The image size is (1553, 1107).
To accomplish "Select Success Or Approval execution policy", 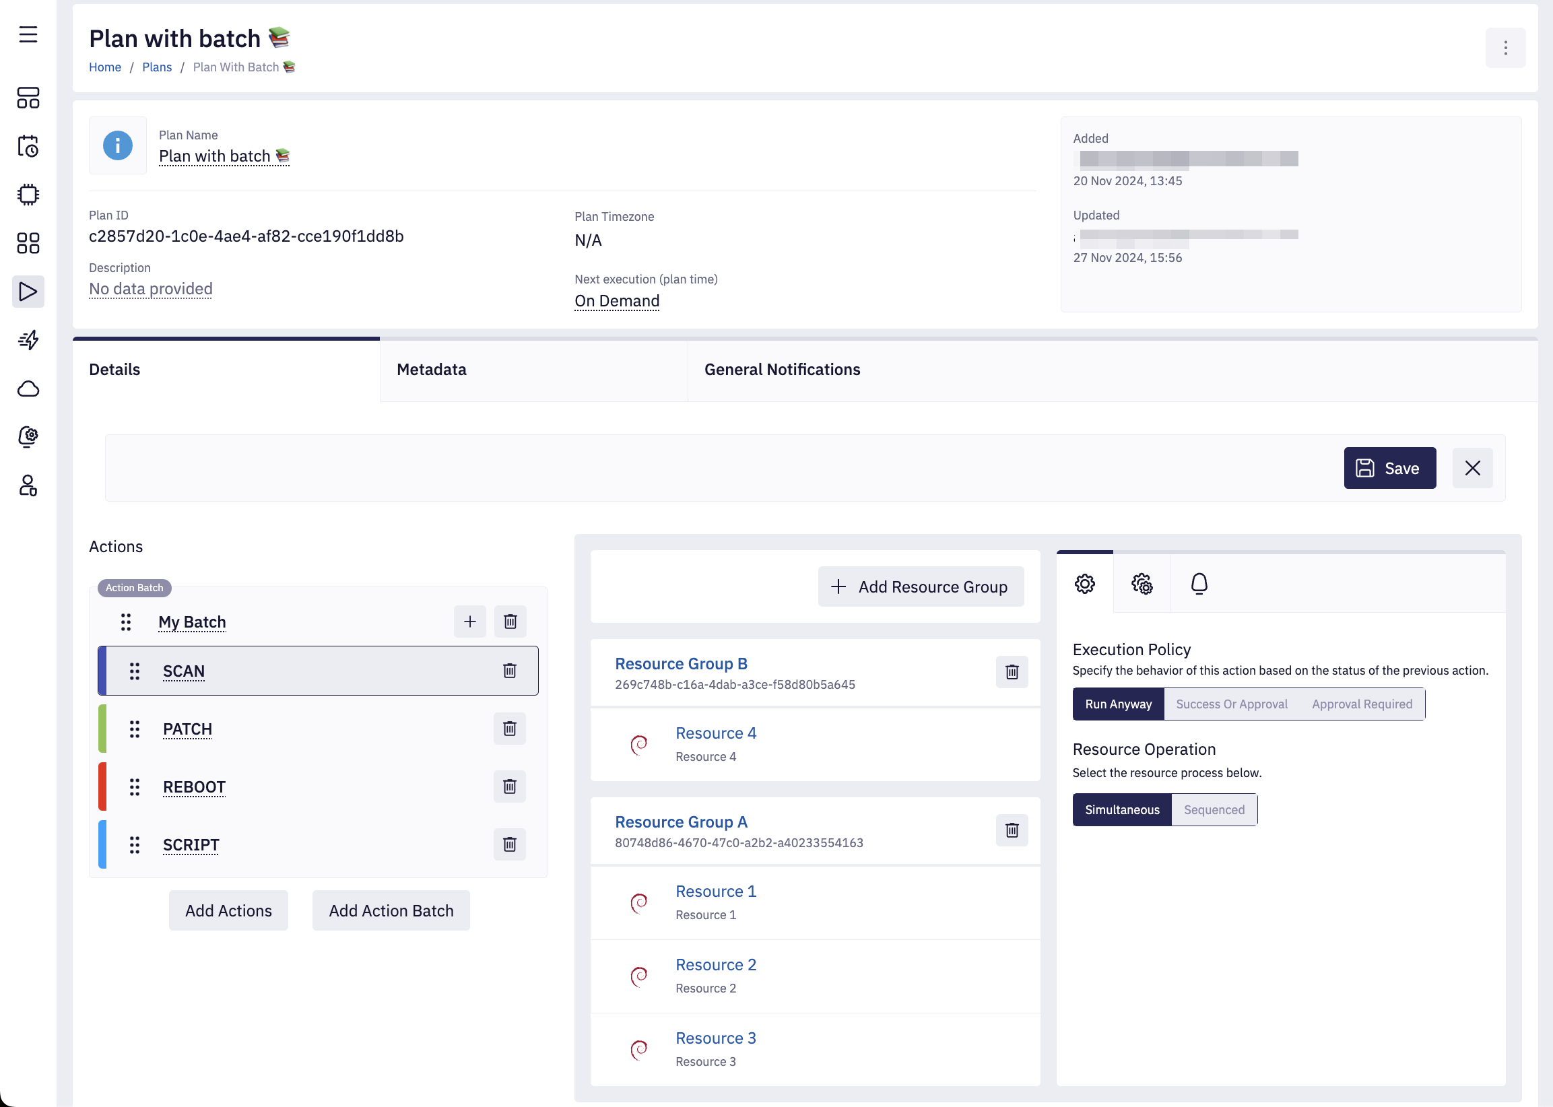I will click(x=1231, y=704).
